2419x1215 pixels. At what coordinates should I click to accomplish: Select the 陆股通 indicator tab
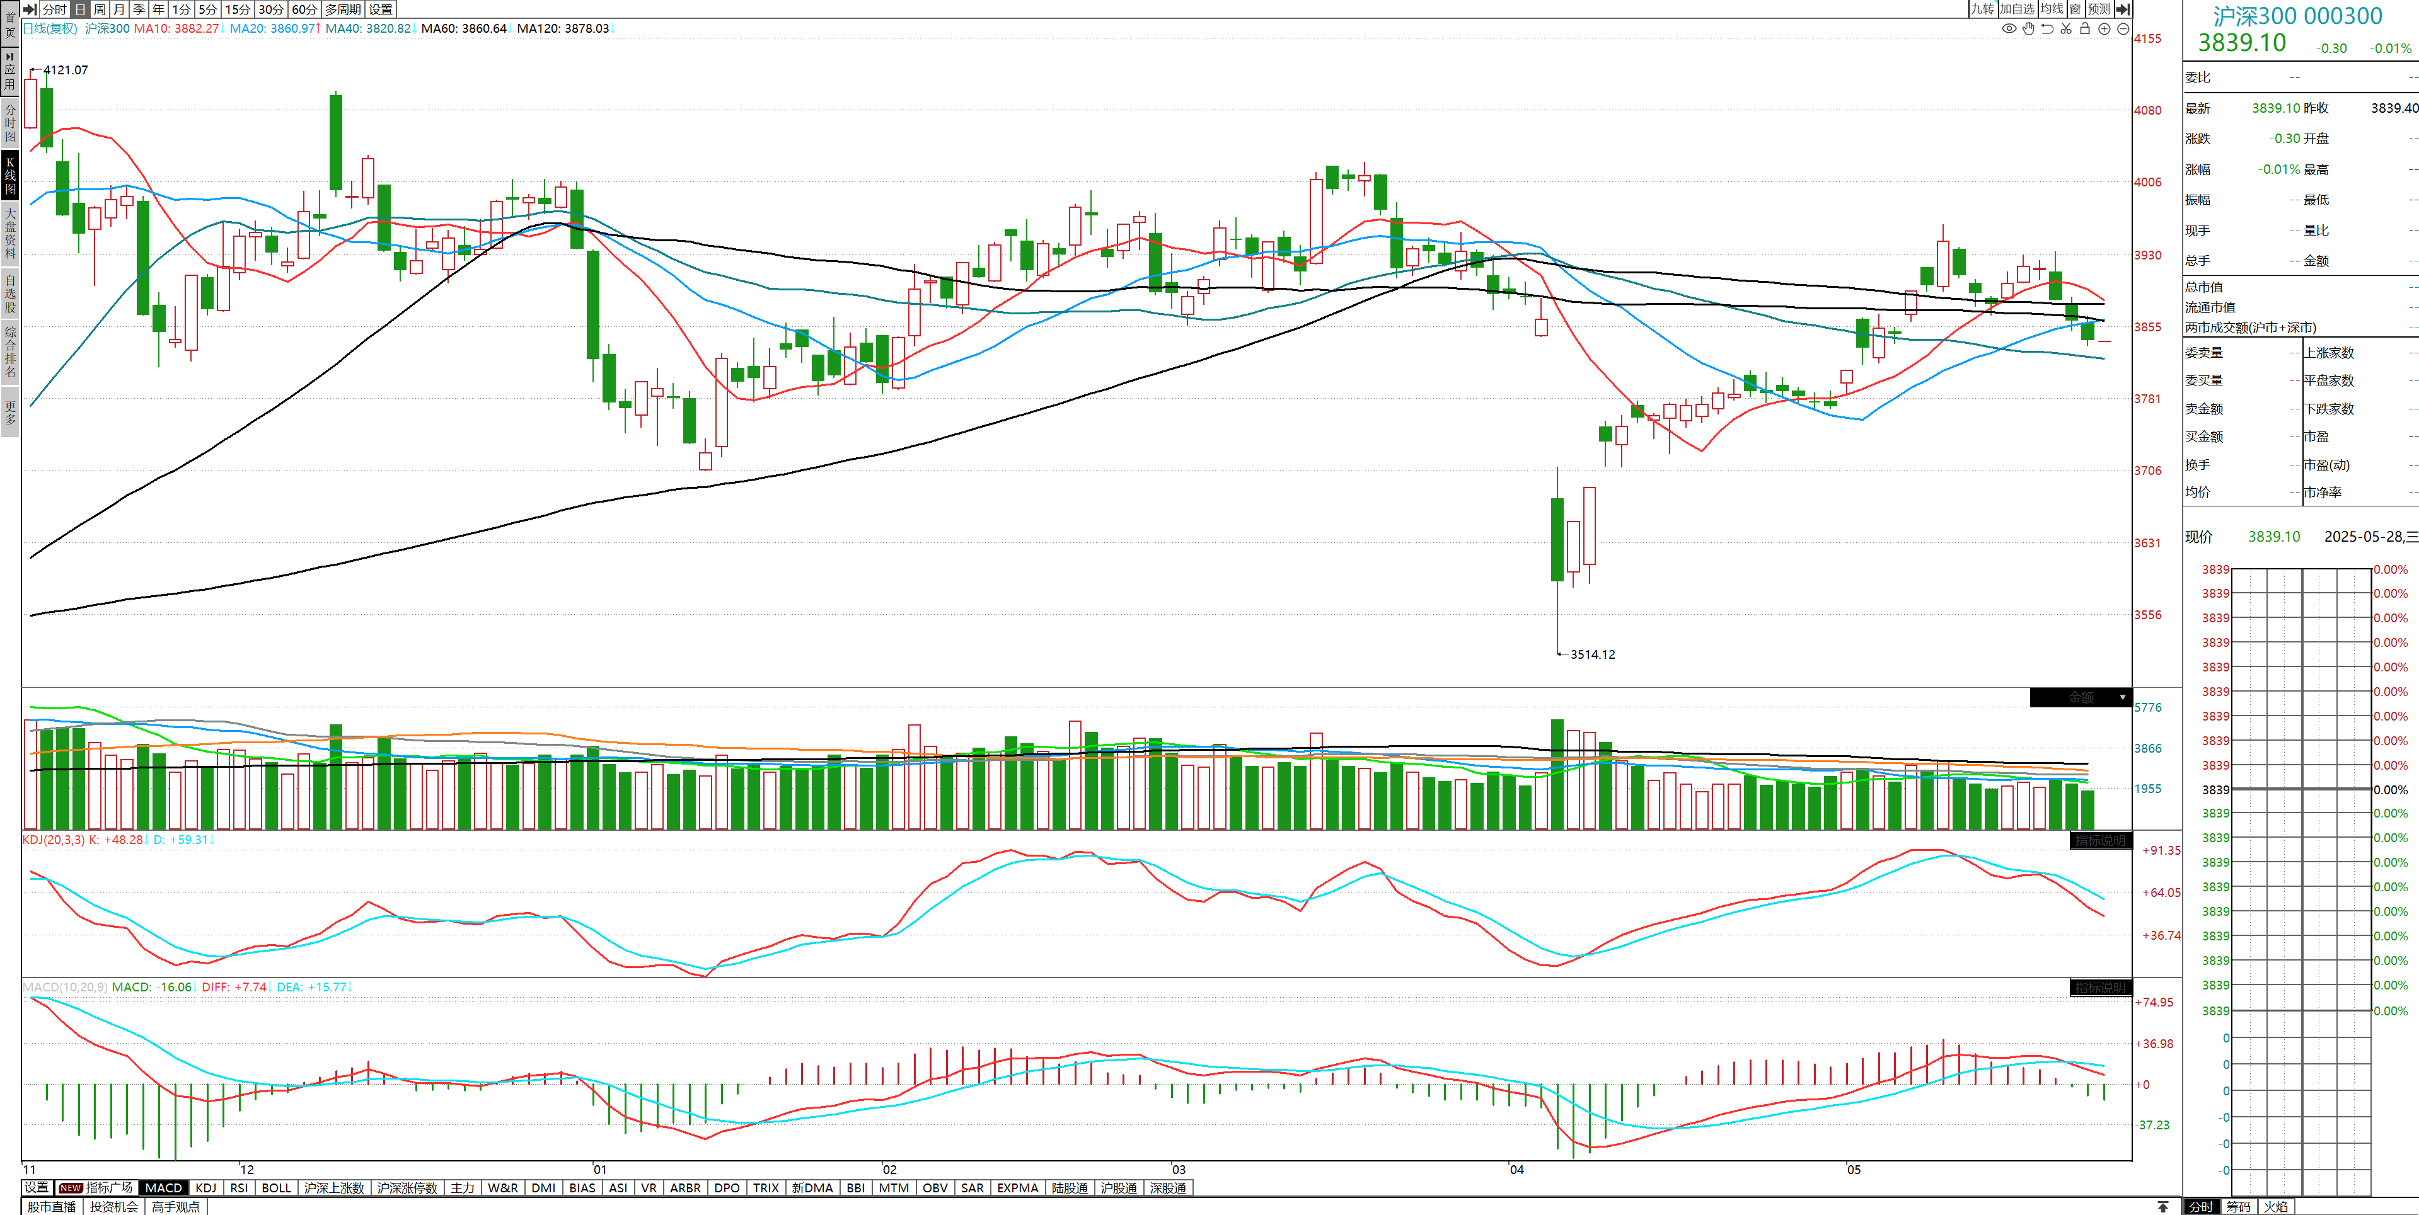pos(1070,1188)
